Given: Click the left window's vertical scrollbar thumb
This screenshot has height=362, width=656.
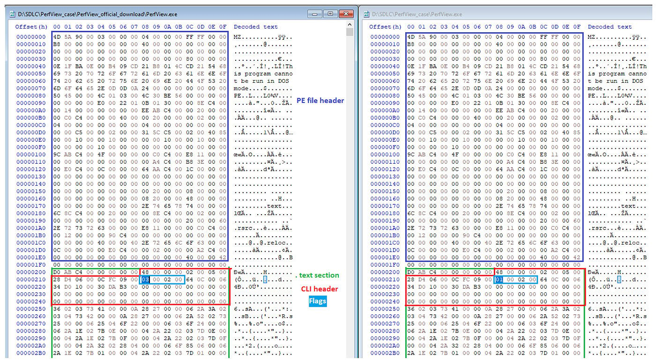Looking at the screenshot, I should [350, 32].
